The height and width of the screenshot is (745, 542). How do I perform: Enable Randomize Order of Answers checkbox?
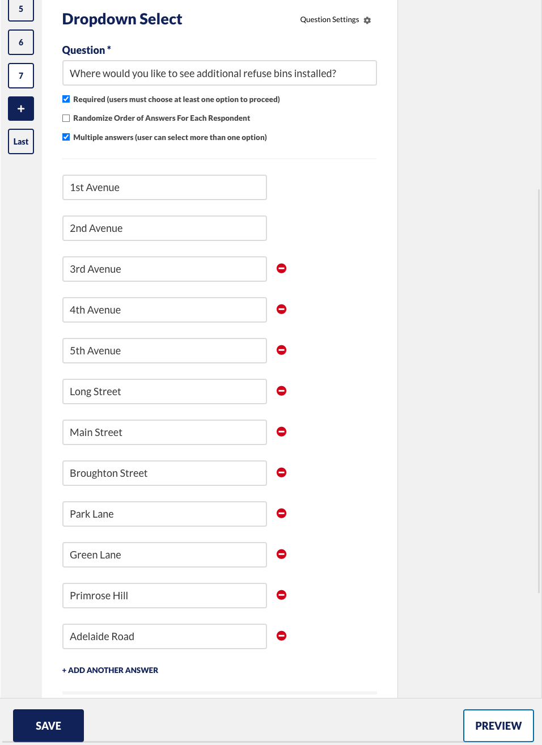tap(66, 118)
